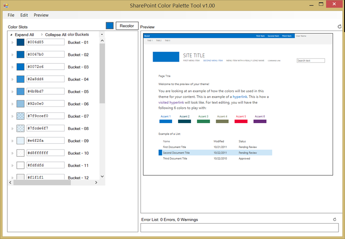Click the visited hyperlink in preview
Viewport: 345px width, 239px height.
171,102
